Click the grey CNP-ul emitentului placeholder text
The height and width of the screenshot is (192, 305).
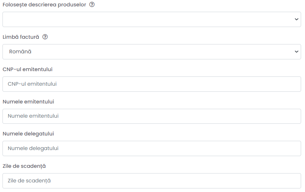click(x=32, y=84)
